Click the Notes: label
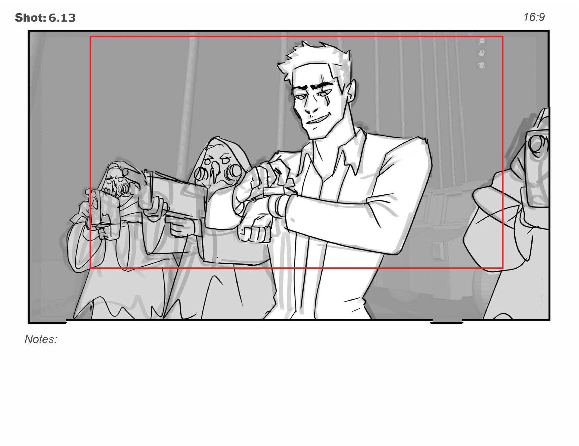This screenshot has height=446, width=579. coord(41,339)
